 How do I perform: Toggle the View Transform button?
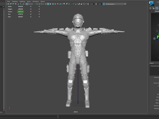104,4
